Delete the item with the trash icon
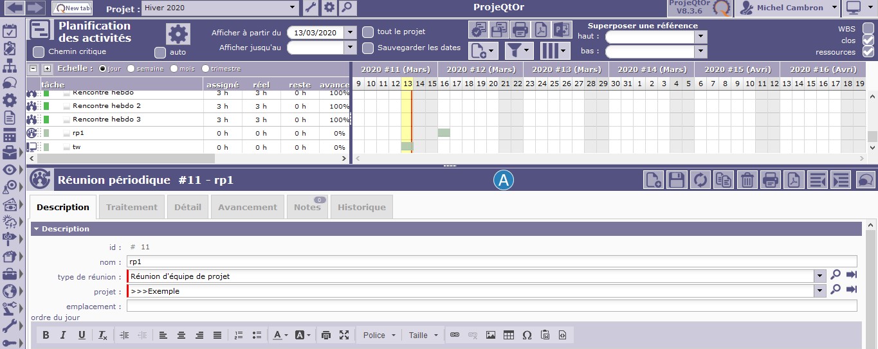Viewport: 878px width, 349px height. (747, 181)
